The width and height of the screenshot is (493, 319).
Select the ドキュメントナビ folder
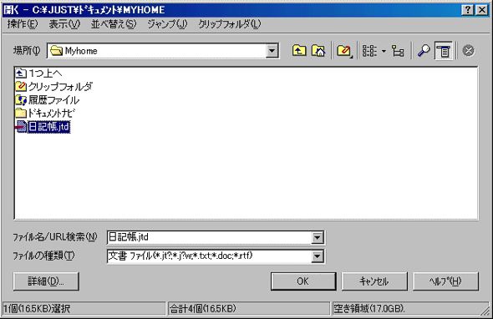coord(46,113)
